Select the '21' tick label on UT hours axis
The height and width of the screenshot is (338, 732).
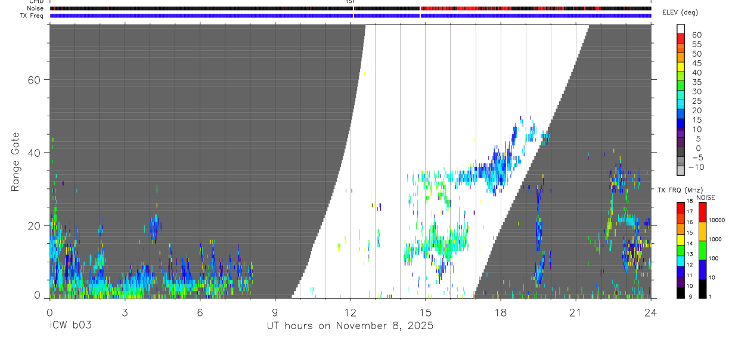(x=575, y=312)
